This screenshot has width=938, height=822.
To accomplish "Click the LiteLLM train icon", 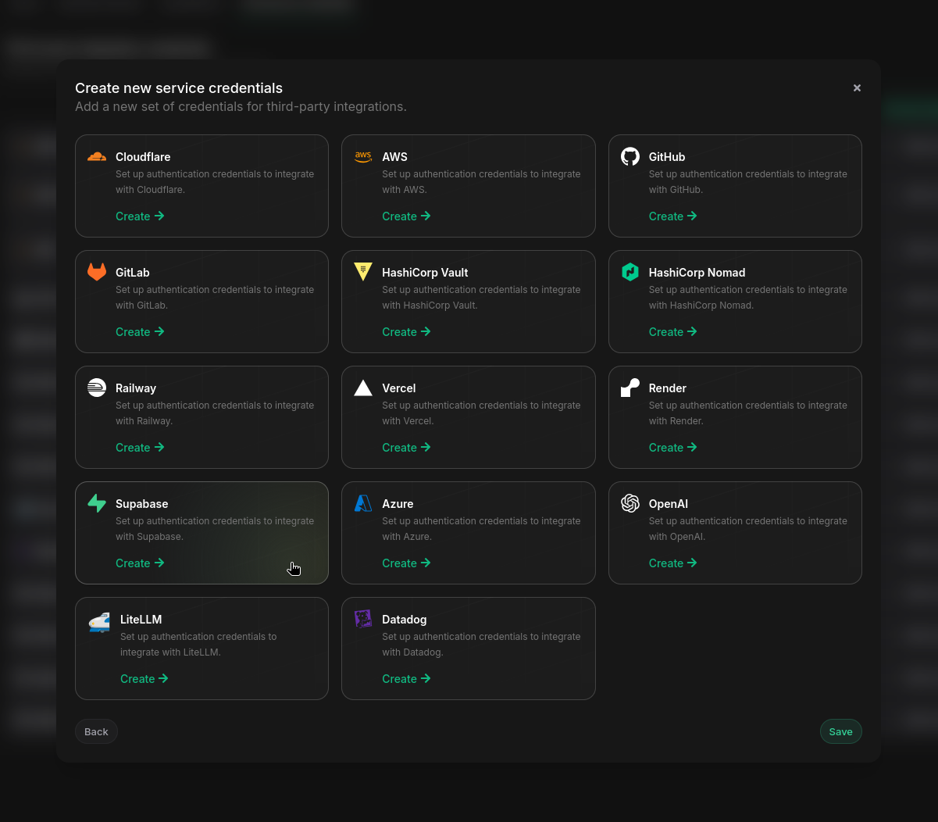I will pos(99,622).
